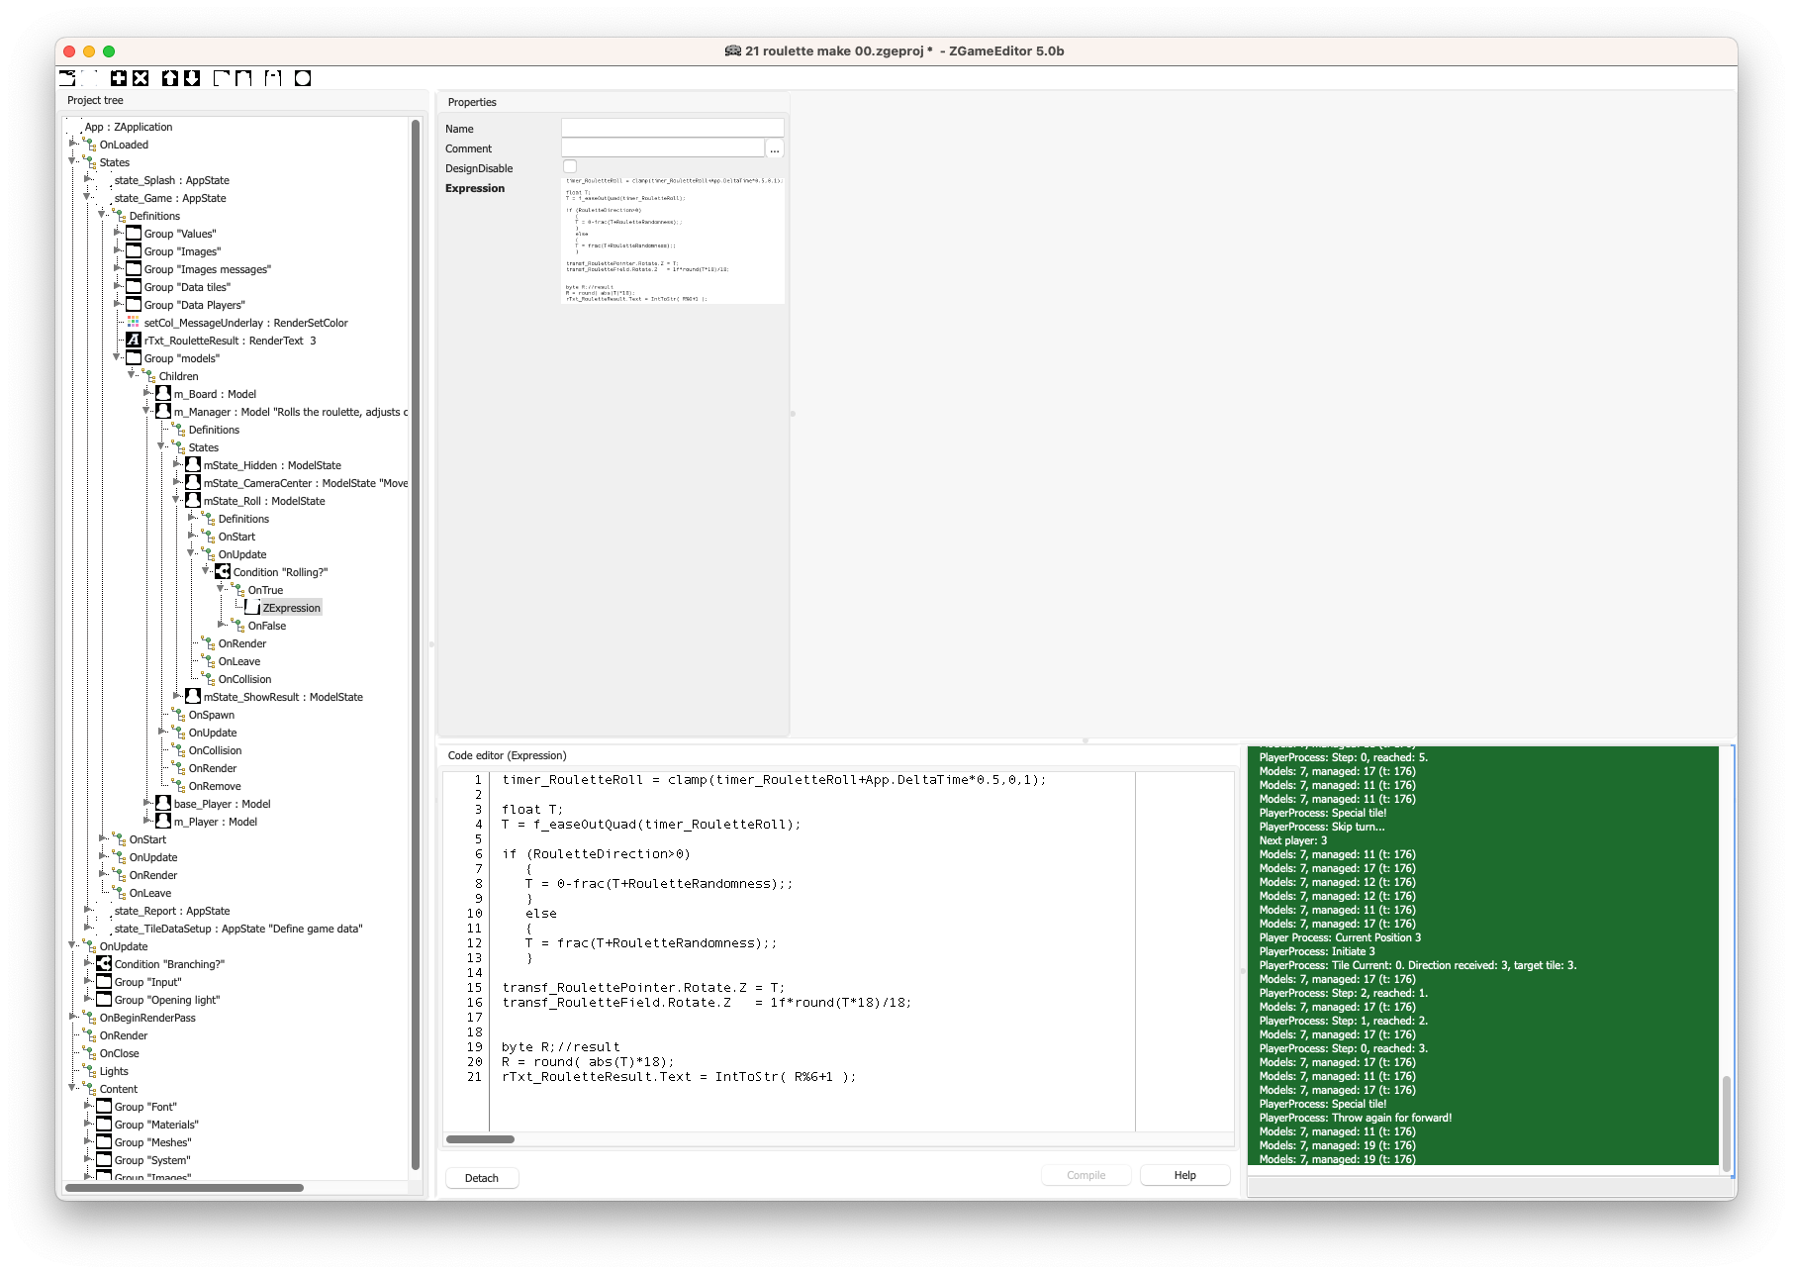Click the list icon next to OnLoaded
The height and width of the screenshot is (1274, 1793).
coord(89,145)
